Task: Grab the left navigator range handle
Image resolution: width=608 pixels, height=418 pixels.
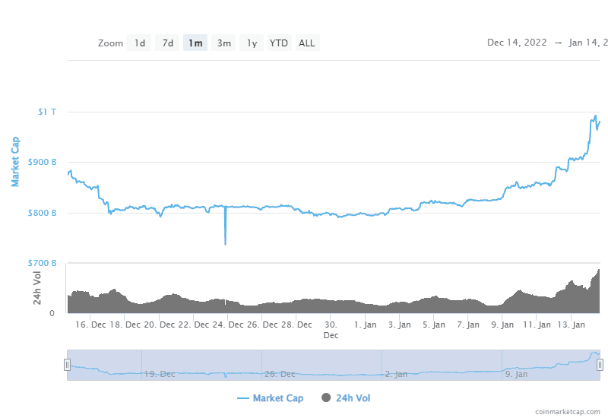Action: 68,365
